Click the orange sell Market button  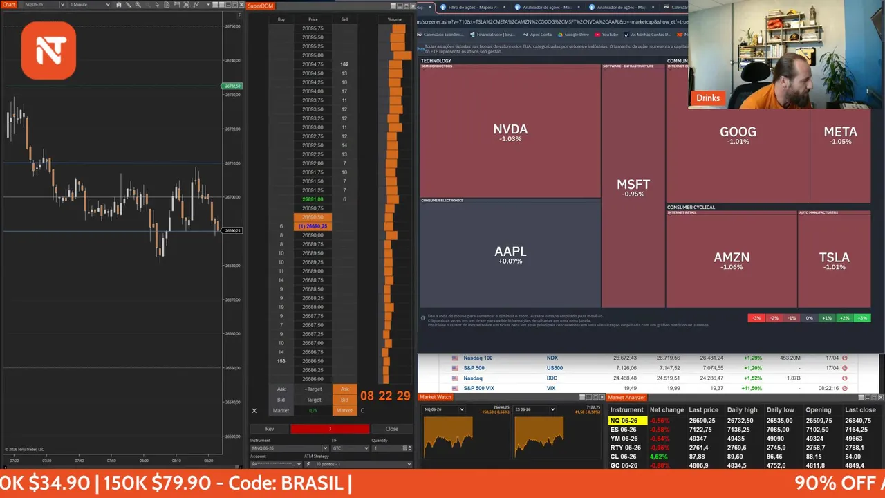pos(344,411)
